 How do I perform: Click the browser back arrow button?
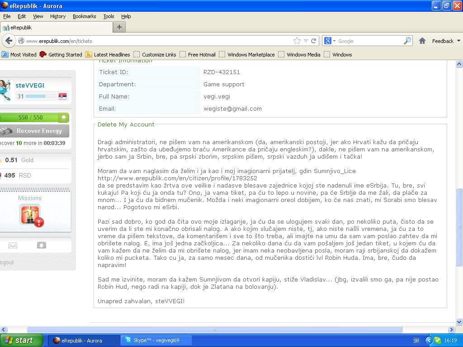(x=9, y=41)
